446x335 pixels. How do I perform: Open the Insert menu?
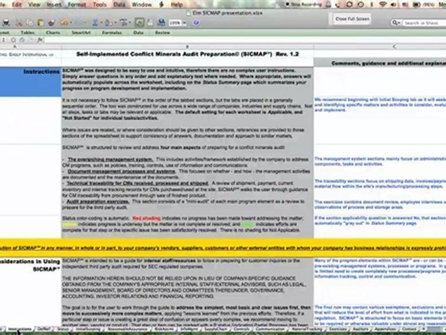point(54,5)
